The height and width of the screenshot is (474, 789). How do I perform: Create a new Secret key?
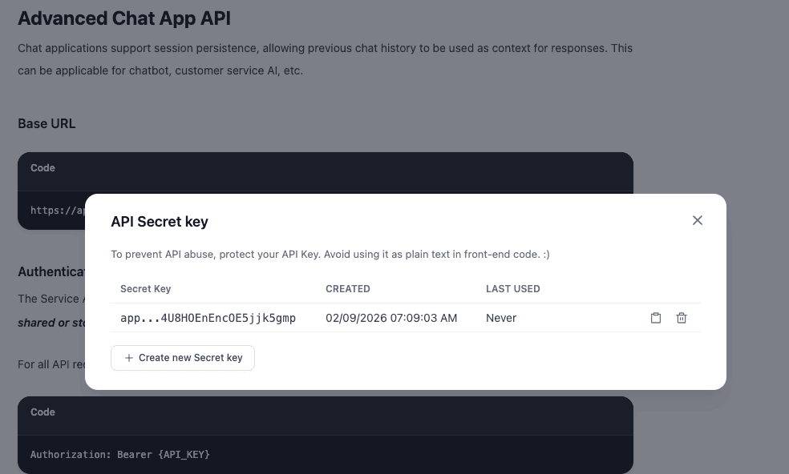tap(183, 358)
